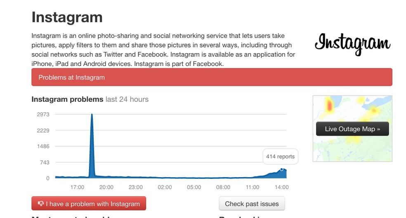Click the 14:00 time label on chart axis
This screenshot has height=218, width=406.
click(282, 187)
